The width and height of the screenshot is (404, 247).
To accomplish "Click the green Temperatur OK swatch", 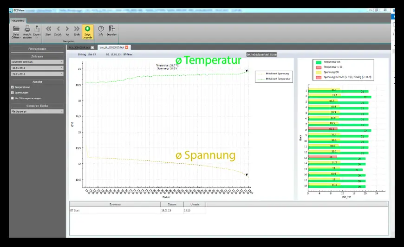I will [319, 62].
